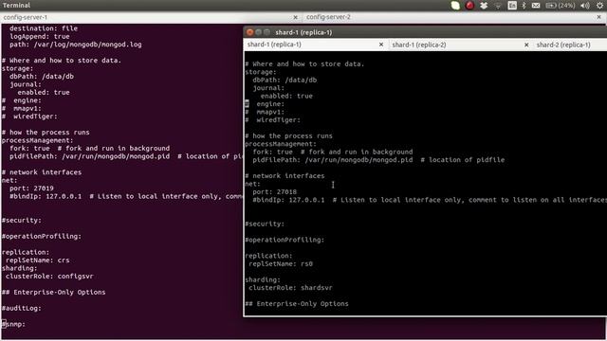This screenshot has height=341, width=607.
Task: Click 'dbPath: /data/db' in shard-1 terminal
Action: click(x=285, y=80)
